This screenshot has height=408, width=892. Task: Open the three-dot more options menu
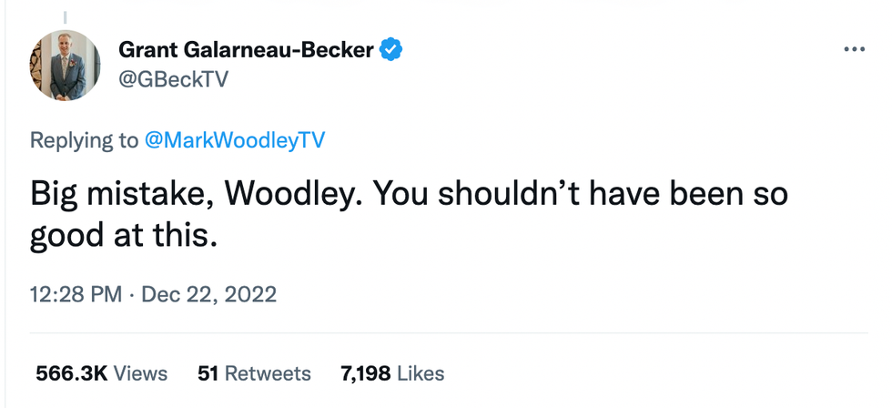click(853, 49)
